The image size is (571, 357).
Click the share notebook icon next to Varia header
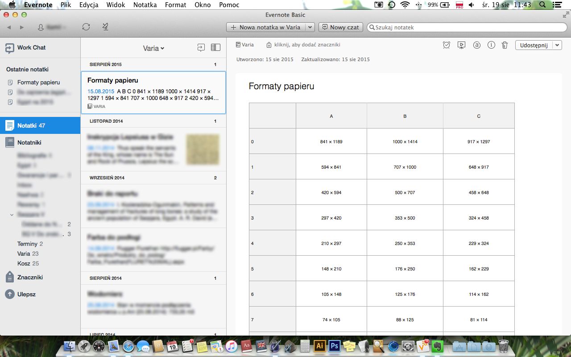201,48
